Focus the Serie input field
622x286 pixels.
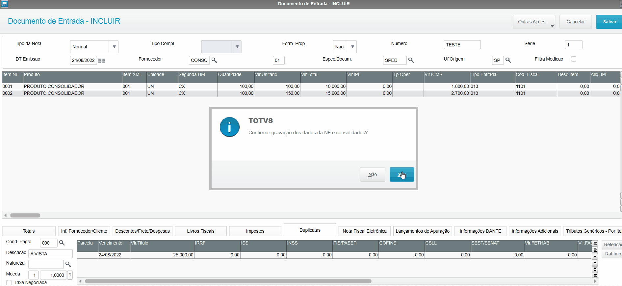click(574, 45)
